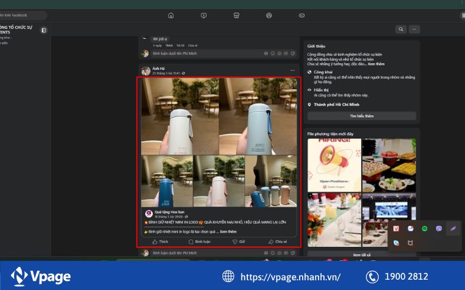Open the sticker picker in the lower comment box
465x290 pixels.
[293, 253]
